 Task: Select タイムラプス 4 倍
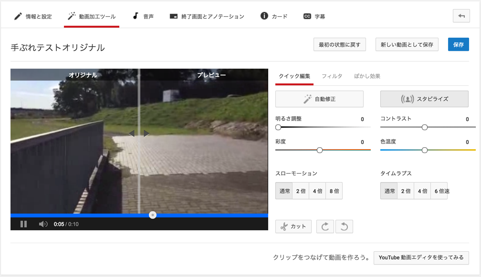(x=422, y=191)
